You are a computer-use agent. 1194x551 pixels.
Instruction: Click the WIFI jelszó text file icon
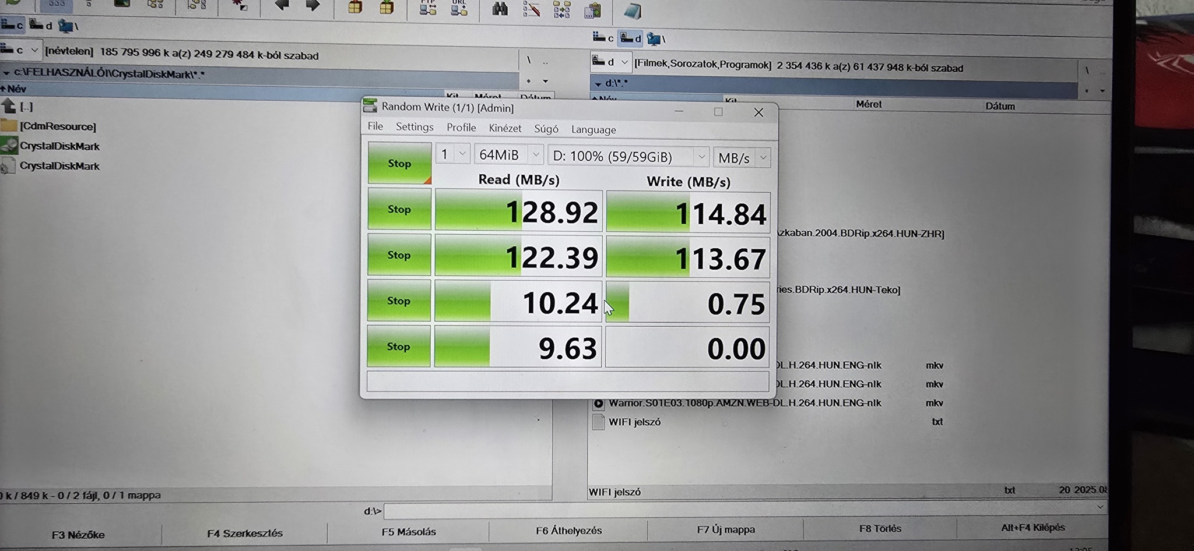tap(598, 422)
